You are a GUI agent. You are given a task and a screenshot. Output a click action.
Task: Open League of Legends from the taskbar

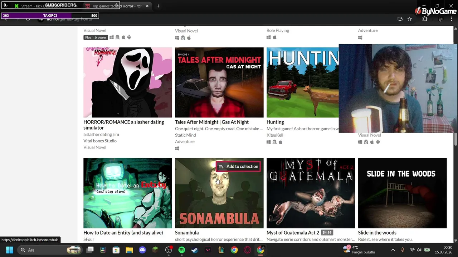pyautogui.click(x=221, y=250)
